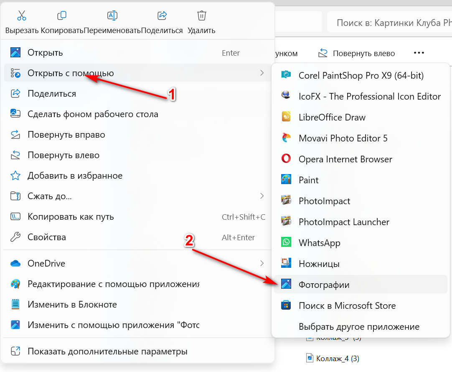Click the Ножницы snipping tool icon

click(286, 263)
